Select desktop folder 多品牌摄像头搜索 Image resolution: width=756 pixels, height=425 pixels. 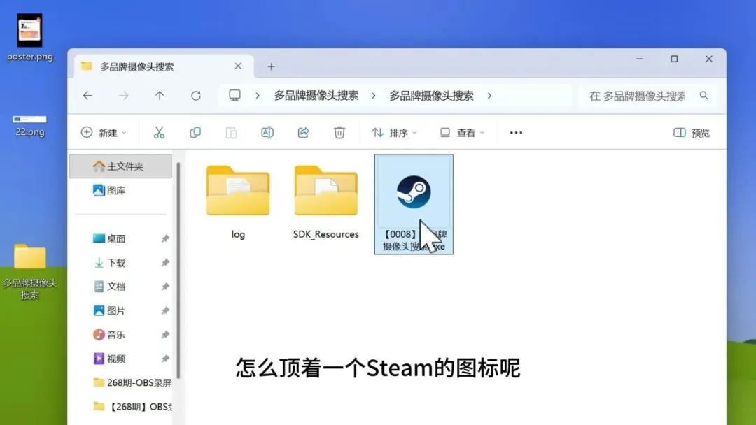coord(30,272)
